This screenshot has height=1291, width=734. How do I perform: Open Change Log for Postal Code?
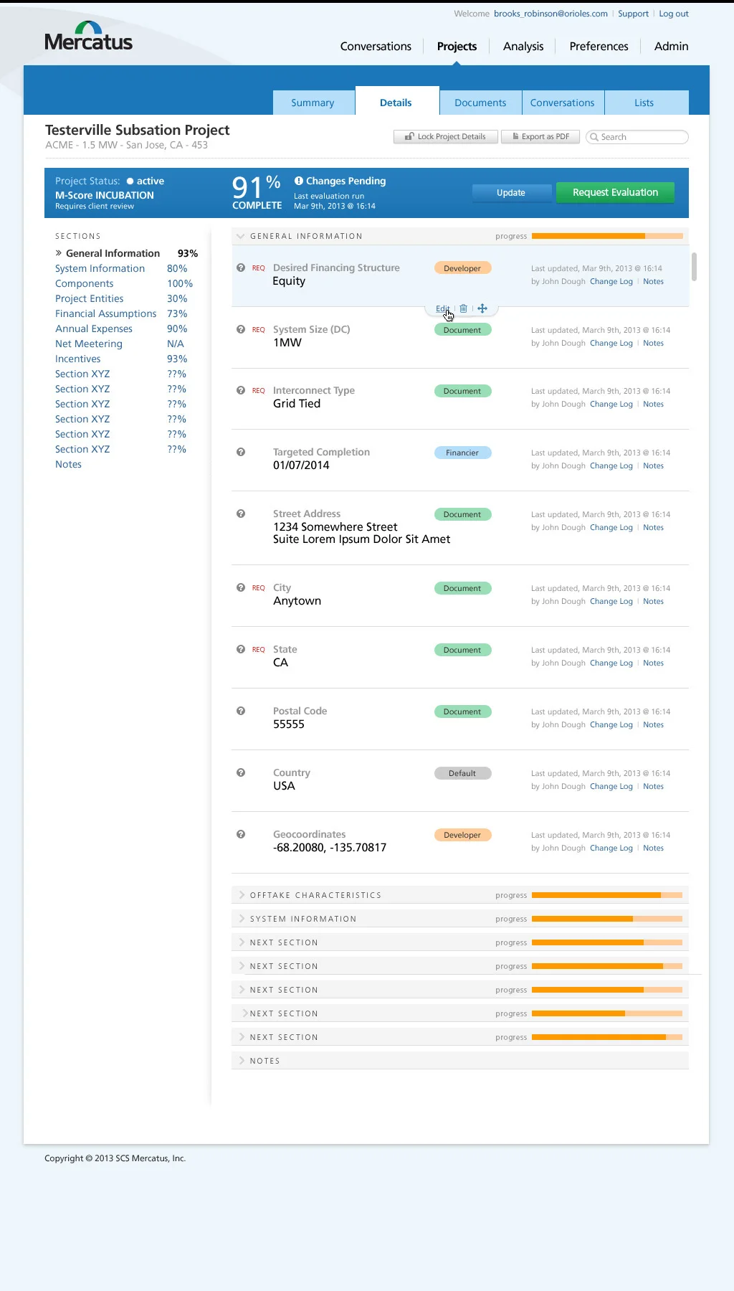pos(611,724)
